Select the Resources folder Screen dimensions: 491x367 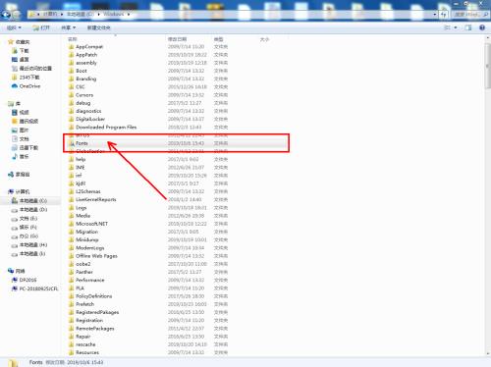[83, 352]
